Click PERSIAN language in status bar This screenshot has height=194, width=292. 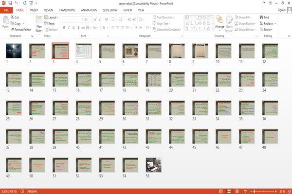coord(32,191)
